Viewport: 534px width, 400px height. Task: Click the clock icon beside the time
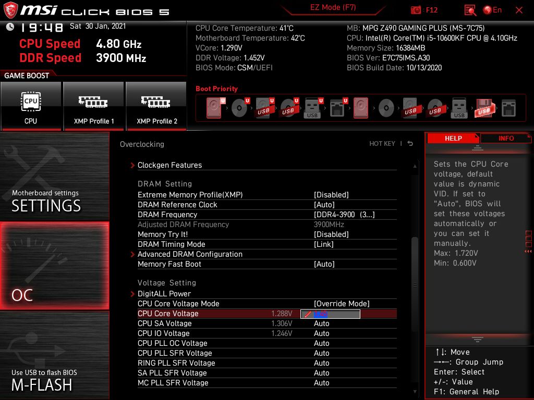point(10,27)
